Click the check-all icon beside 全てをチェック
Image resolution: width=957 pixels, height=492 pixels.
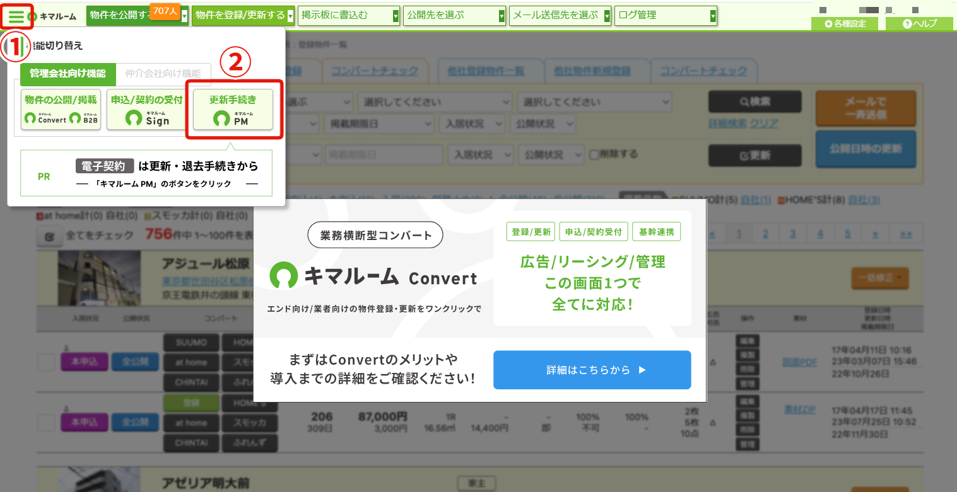point(49,236)
